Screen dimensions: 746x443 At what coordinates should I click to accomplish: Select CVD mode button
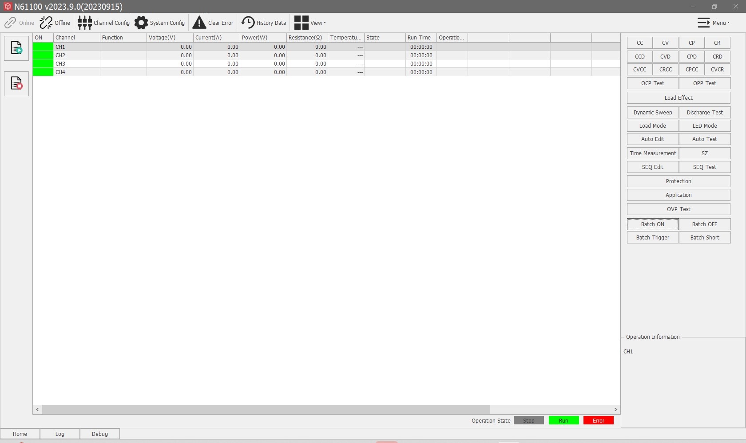click(x=666, y=56)
